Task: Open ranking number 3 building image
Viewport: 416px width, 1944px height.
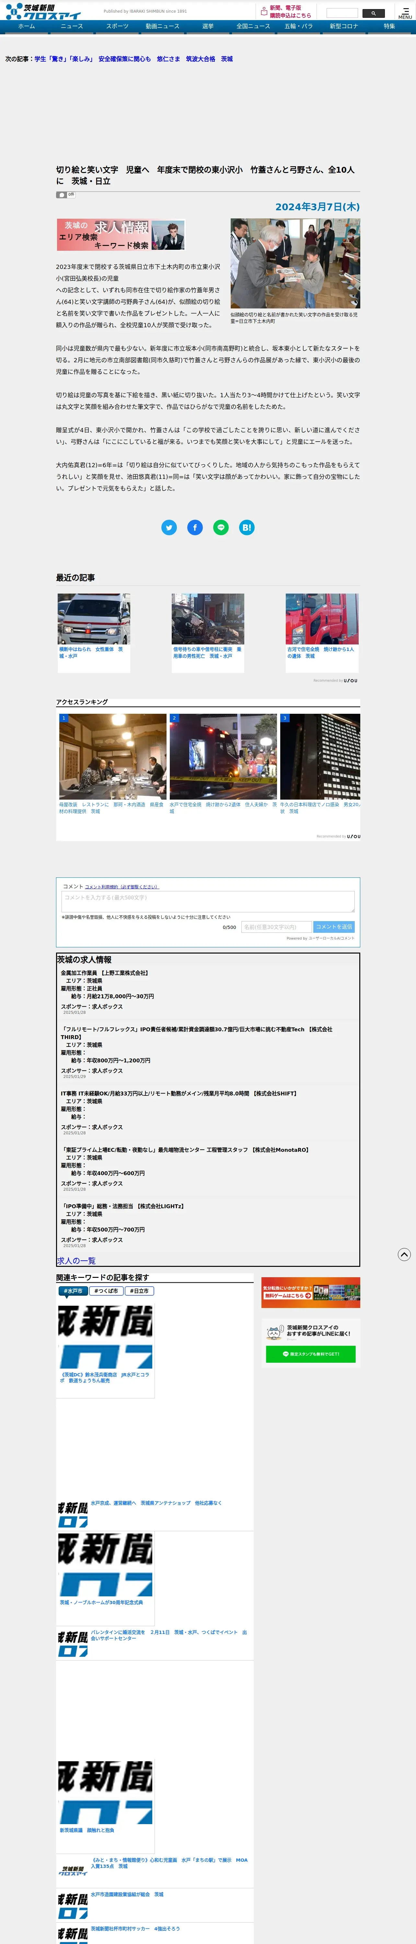Action: pos(320,757)
